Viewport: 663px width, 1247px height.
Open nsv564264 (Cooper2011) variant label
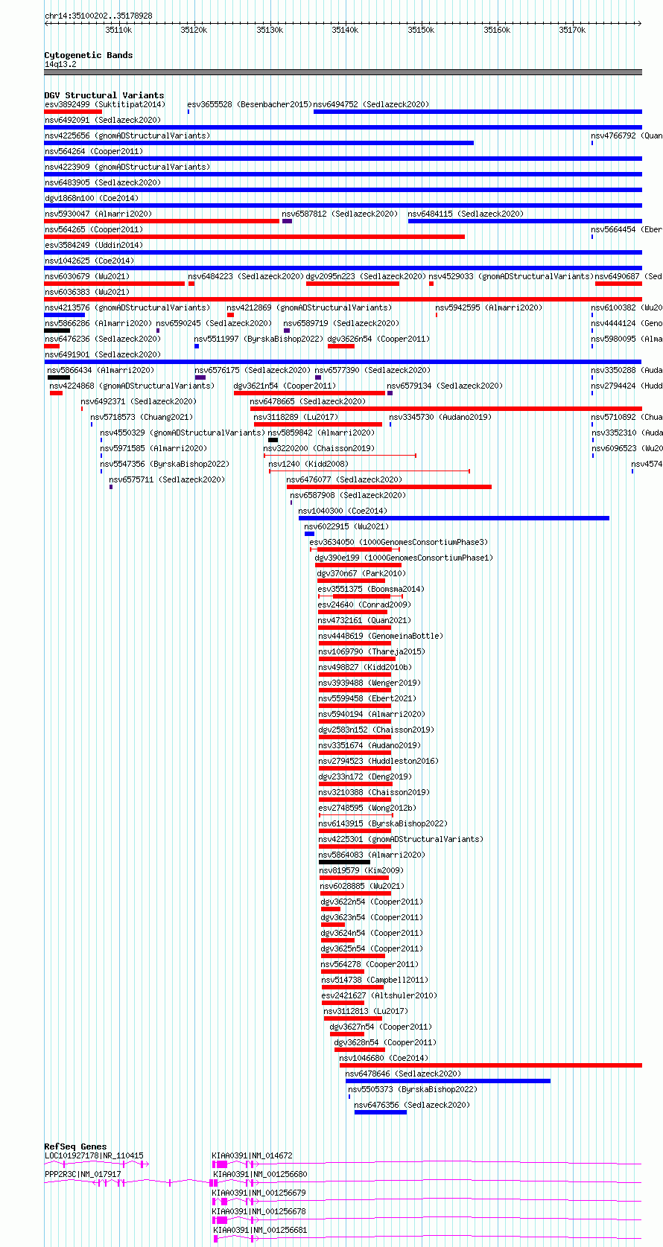point(93,151)
